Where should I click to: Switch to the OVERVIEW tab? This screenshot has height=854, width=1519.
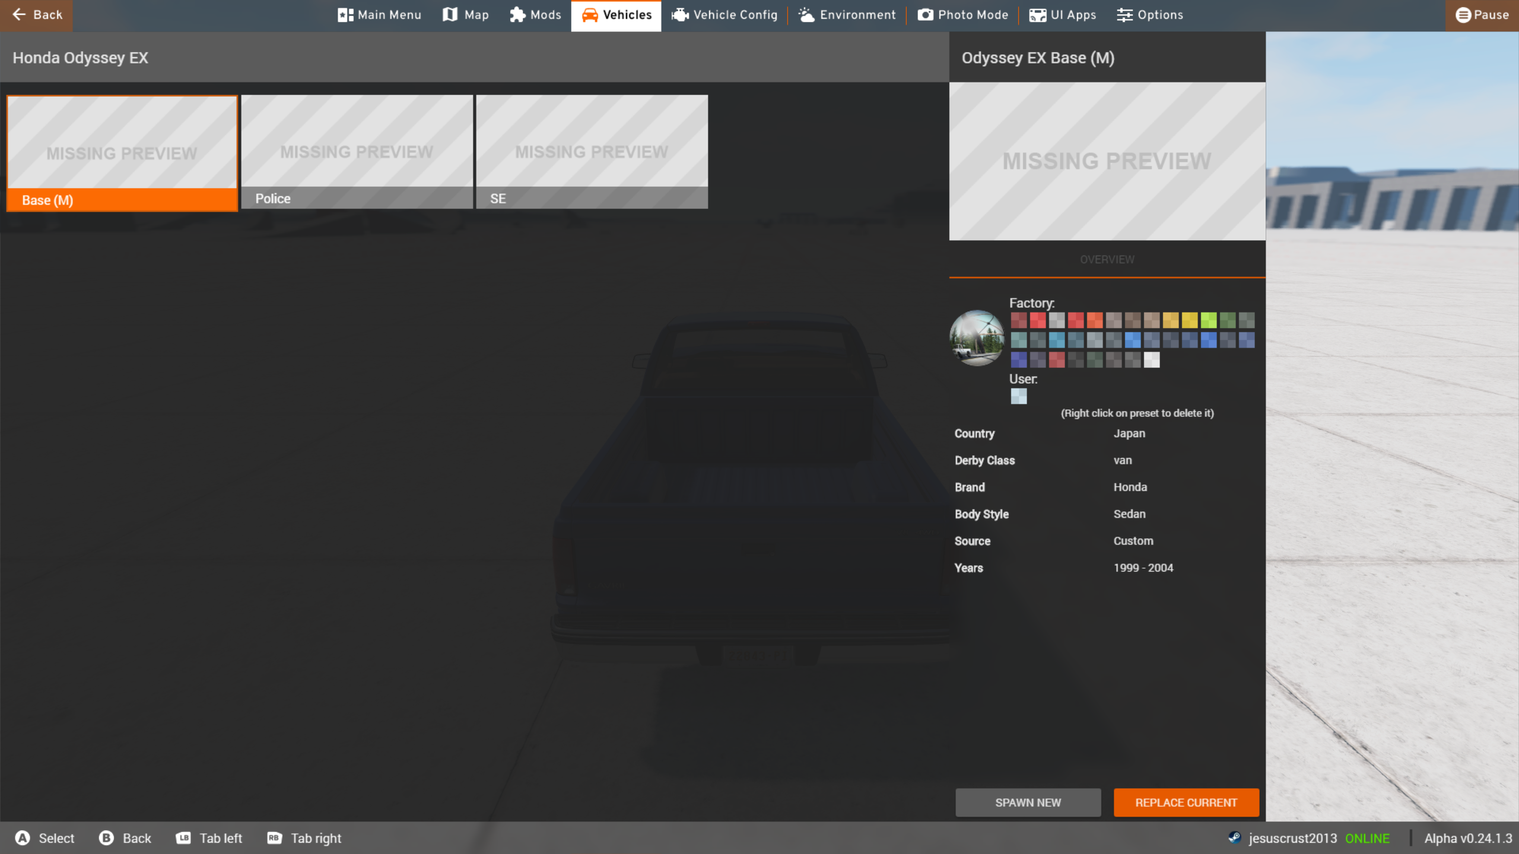coord(1107,260)
